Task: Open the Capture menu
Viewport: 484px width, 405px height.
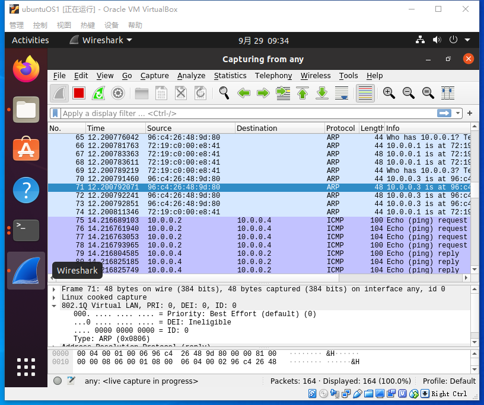Action: 155,76
